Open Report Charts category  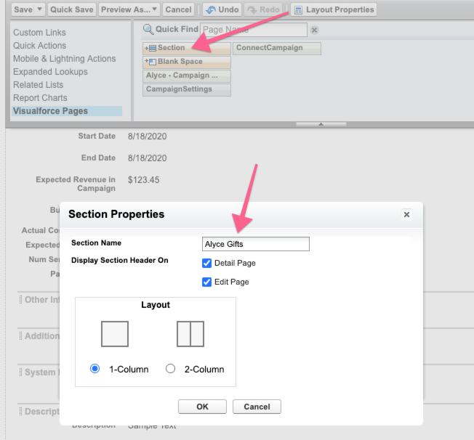pos(40,98)
